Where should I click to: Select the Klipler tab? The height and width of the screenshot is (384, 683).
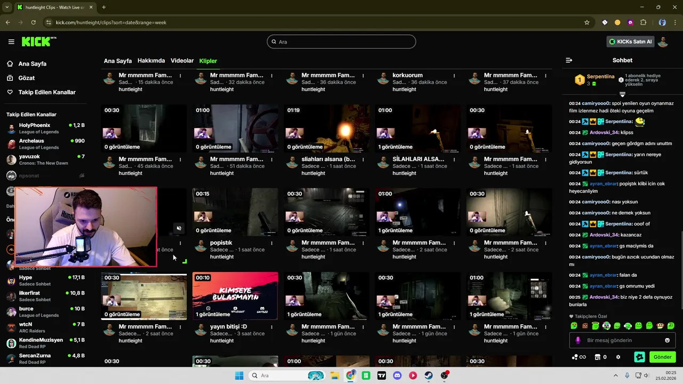(208, 61)
